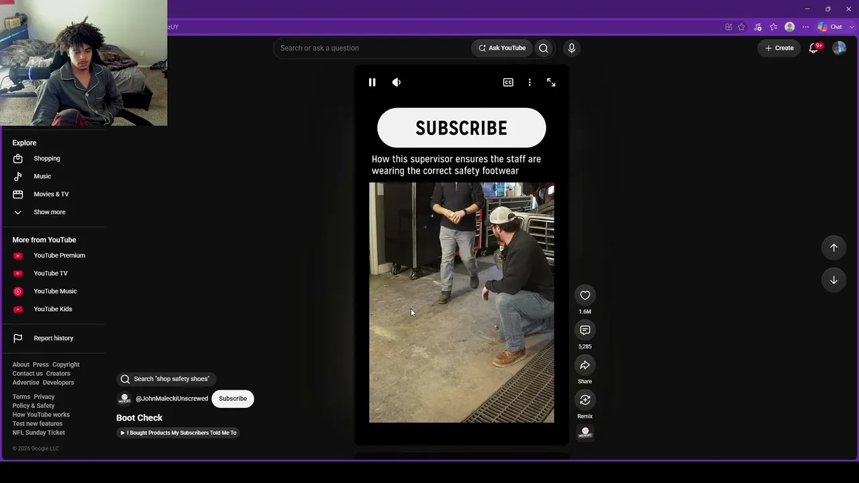Share the Short via the Share arrow
Screen dimensions: 859x483
(585, 365)
